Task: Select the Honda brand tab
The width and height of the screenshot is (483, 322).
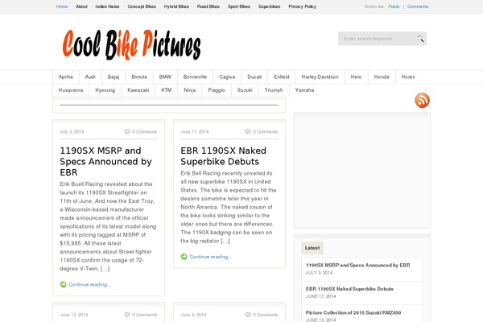Action: tap(382, 76)
